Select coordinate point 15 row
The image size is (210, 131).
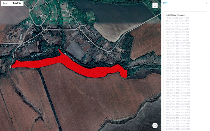[178, 57]
